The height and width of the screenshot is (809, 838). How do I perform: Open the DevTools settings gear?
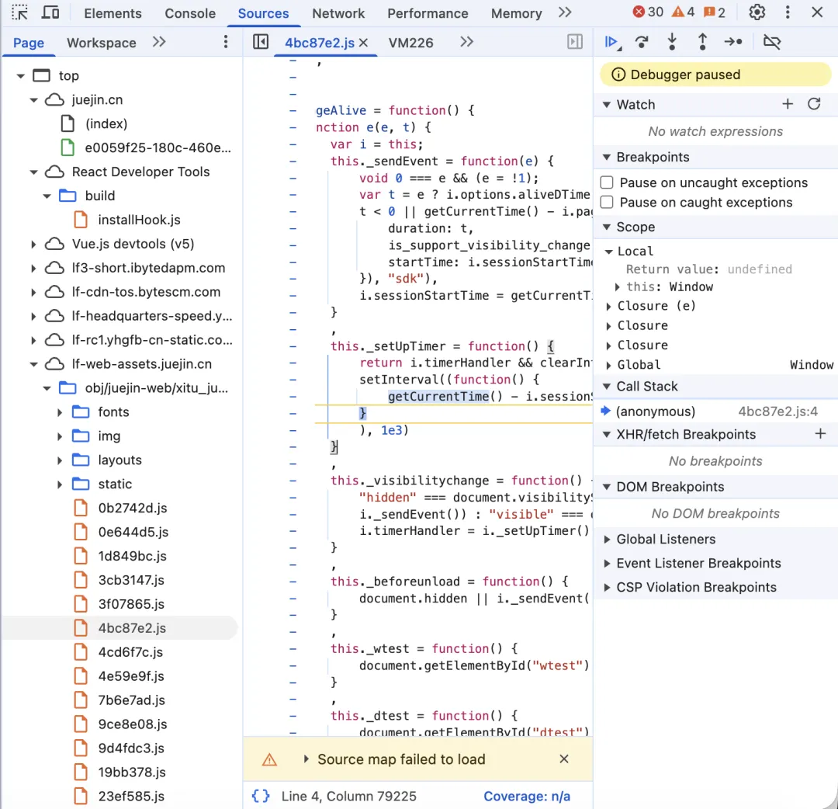coord(757,12)
